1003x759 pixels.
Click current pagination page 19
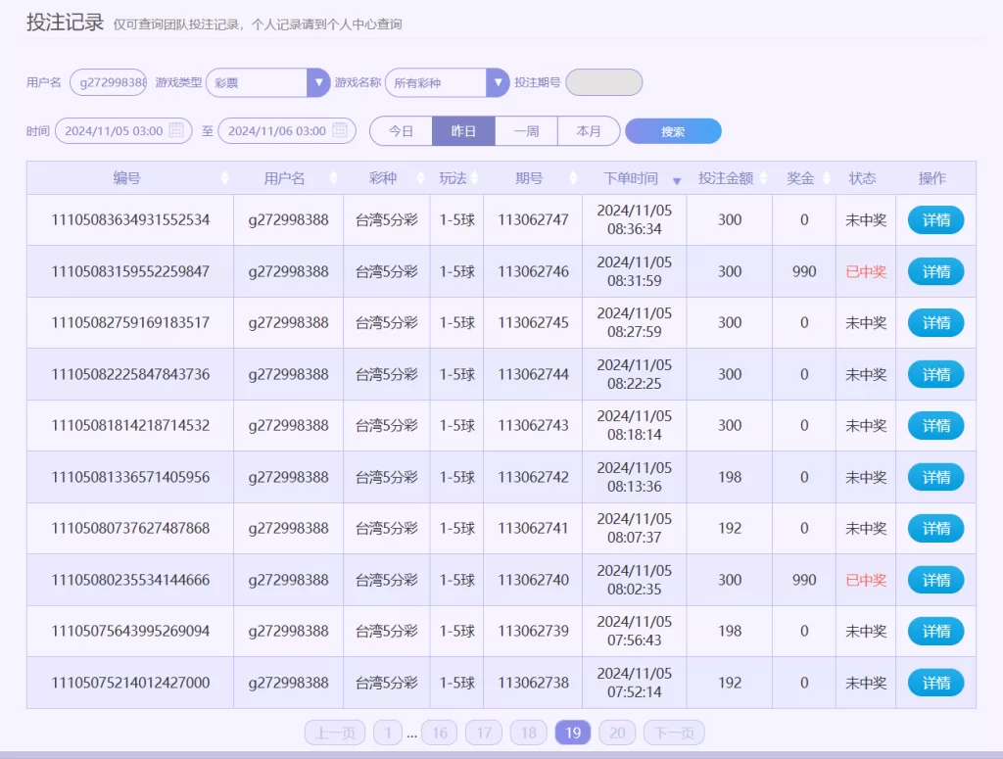(x=573, y=733)
